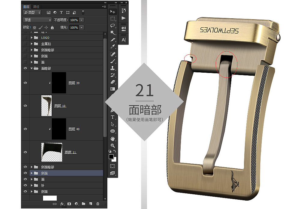Add a layer style (fx)
Image resolution: width=287 pixels, height=209 pixels.
tap(62, 204)
